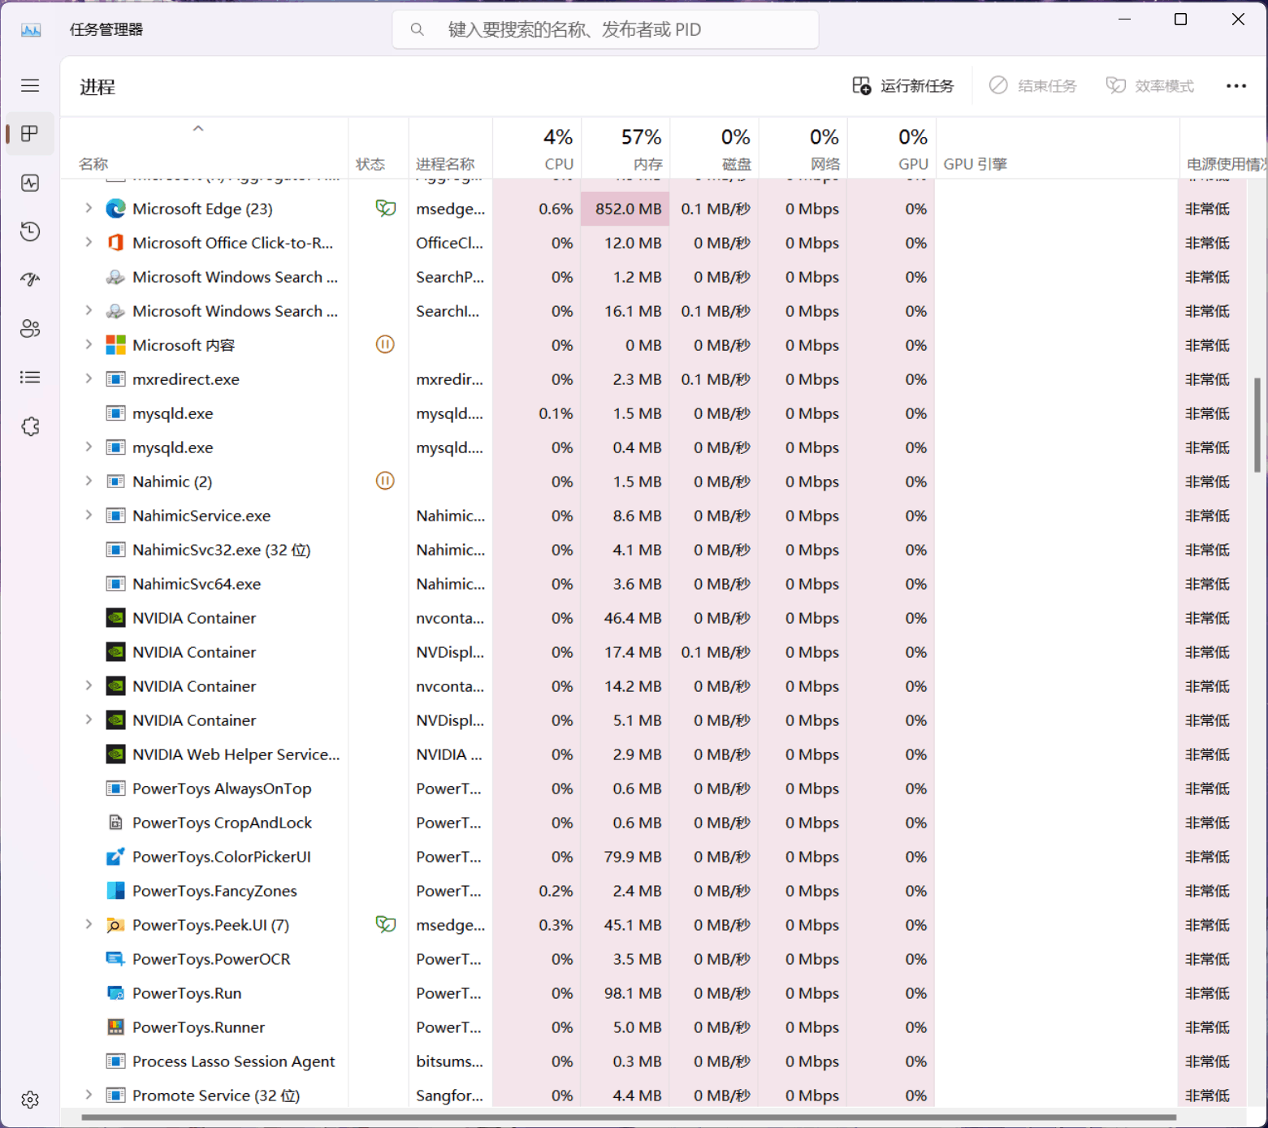Open the Services page in the sidebar
1268x1128 pixels.
pyautogui.click(x=30, y=426)
